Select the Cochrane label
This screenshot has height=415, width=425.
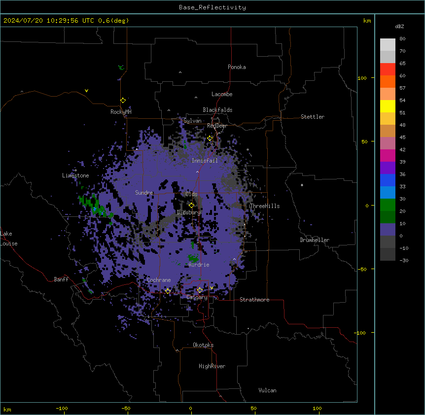(x=159, y=280)
